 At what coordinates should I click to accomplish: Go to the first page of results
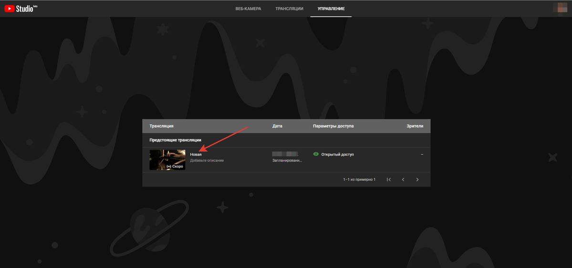[389, 179]
